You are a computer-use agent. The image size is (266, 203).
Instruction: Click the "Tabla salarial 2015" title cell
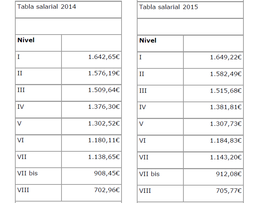(169, 7)
